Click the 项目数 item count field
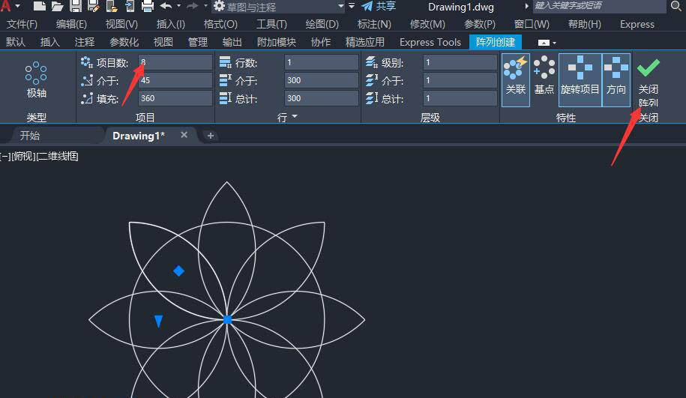 pyautogui.click(x=175, y=62)
